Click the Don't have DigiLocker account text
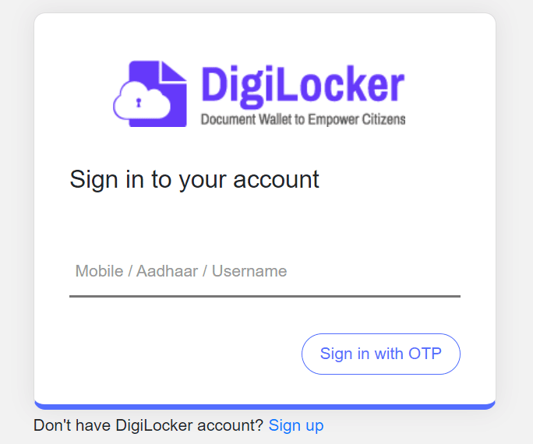 point(148,425)
